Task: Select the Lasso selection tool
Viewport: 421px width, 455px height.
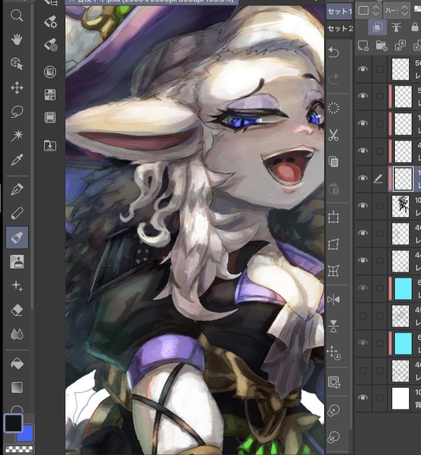Action: 17,112
